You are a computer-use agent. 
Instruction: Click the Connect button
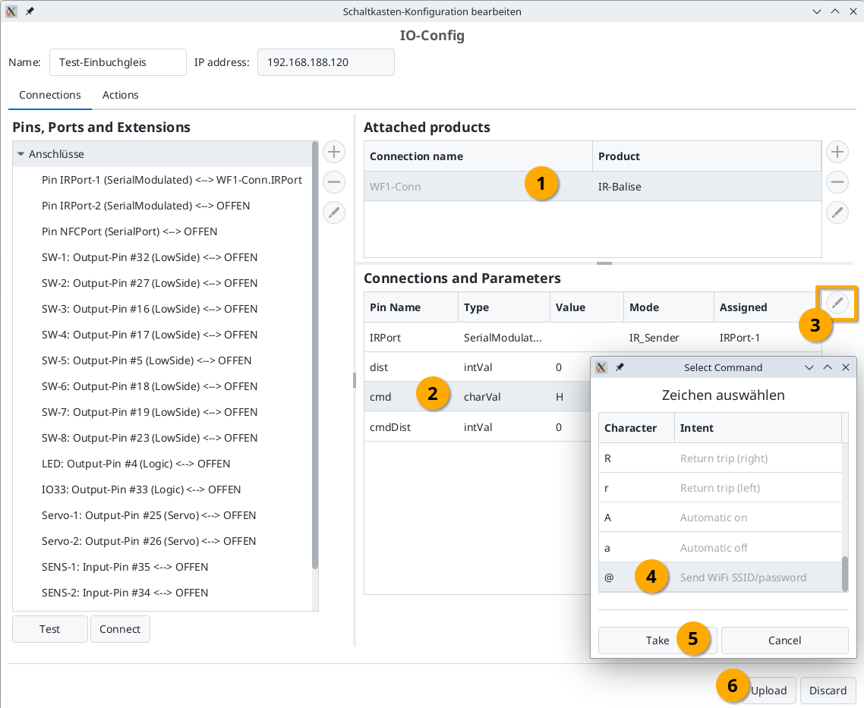coord(119,629)
